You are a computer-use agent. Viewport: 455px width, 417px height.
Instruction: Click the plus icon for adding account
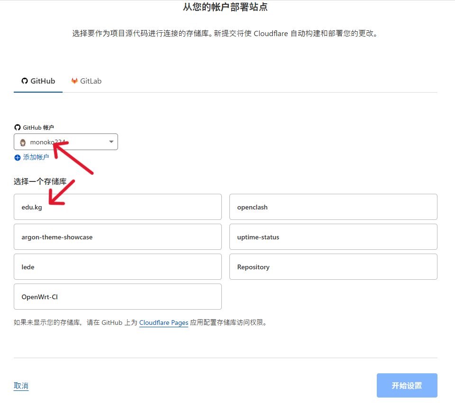coord(18,158)
